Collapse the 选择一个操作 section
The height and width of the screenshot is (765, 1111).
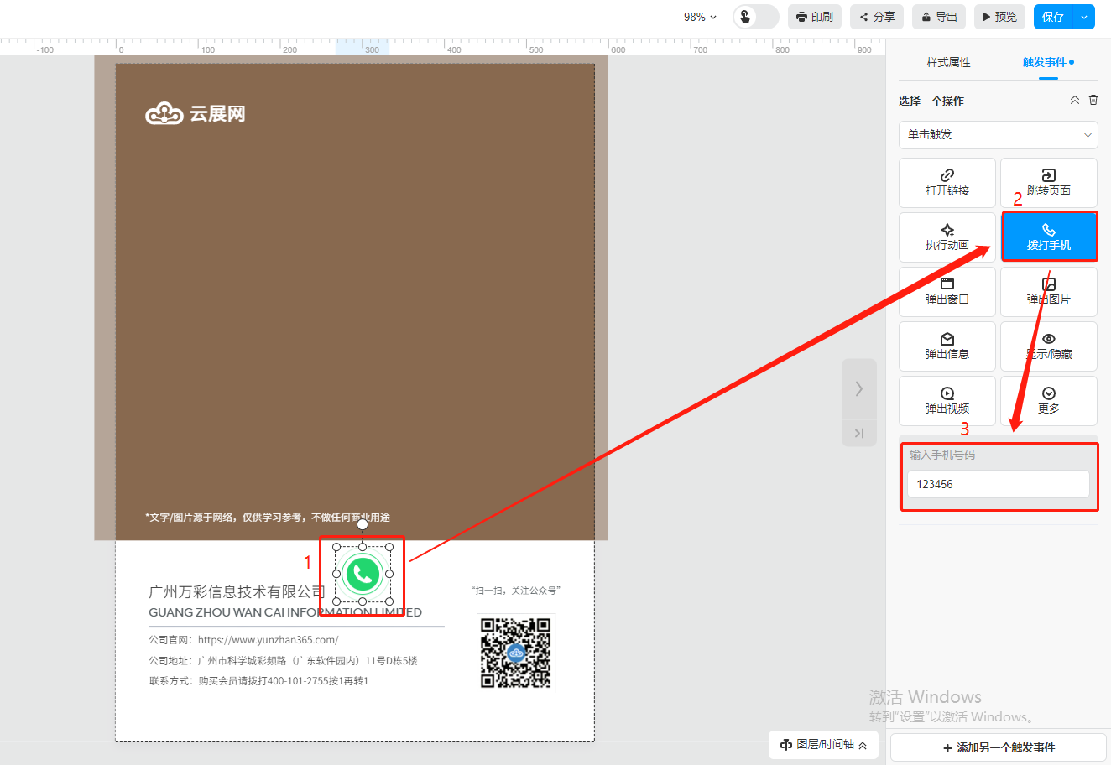1074,100
